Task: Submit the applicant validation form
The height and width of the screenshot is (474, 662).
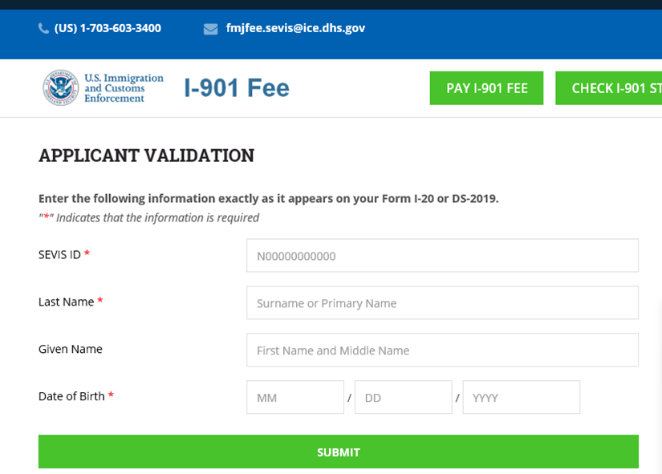Action: point(338,452)
